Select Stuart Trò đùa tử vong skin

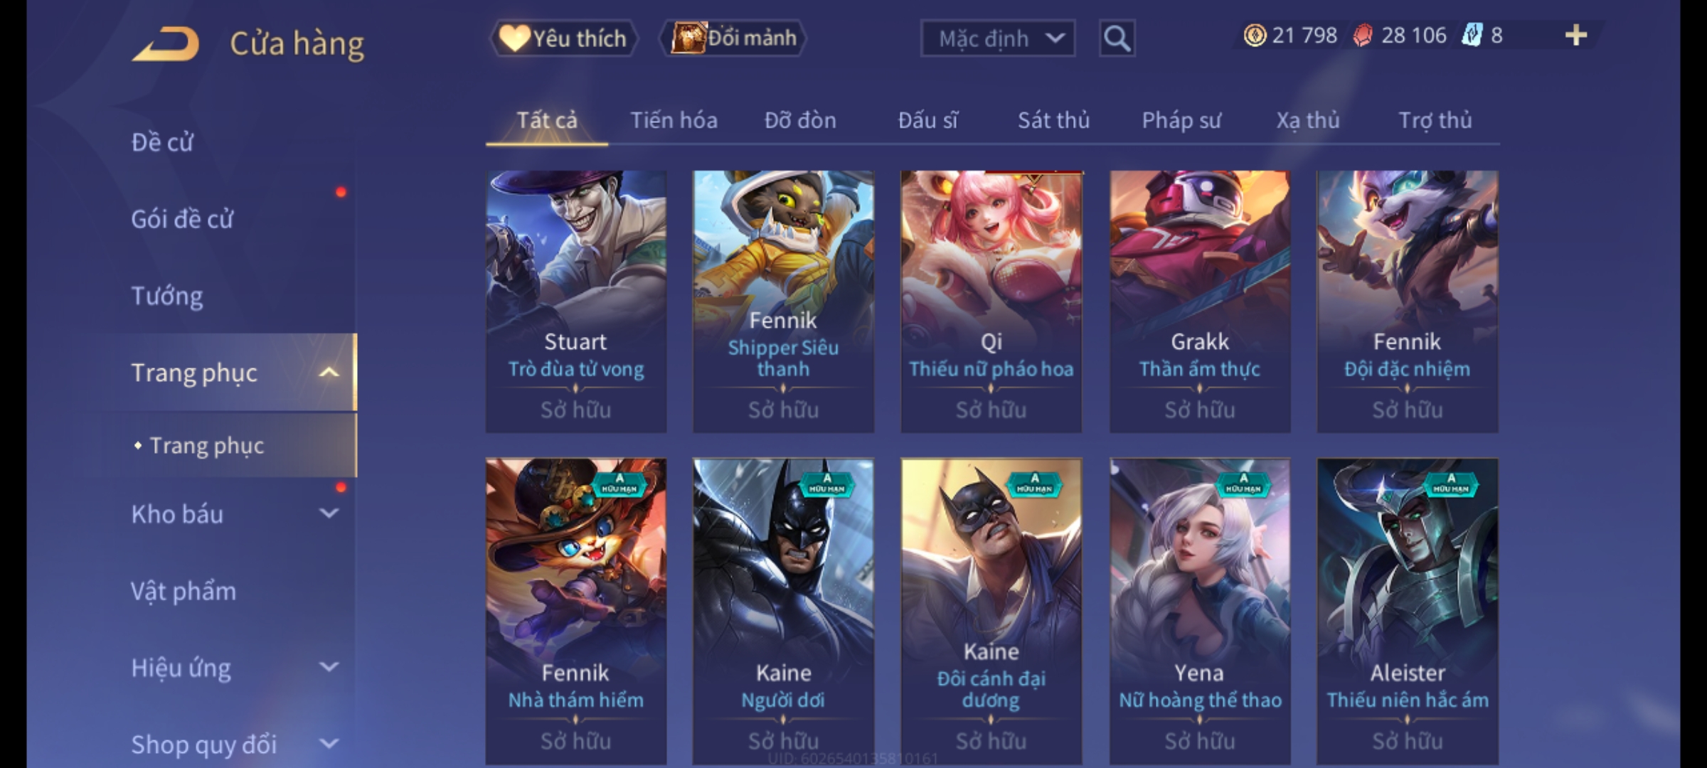click(x=576, y=302)
